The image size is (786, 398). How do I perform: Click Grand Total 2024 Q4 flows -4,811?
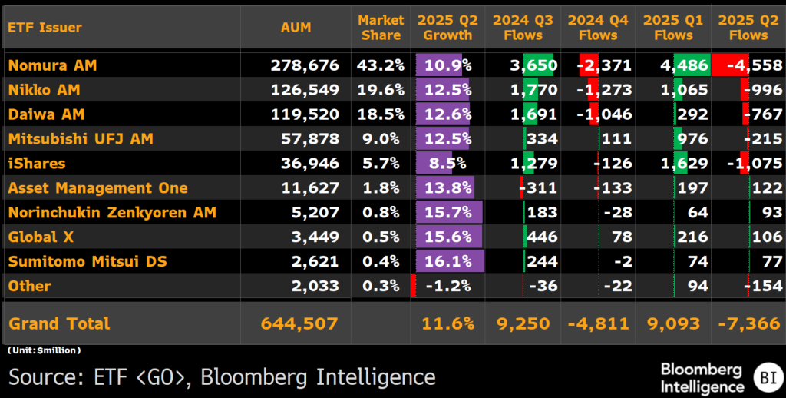pyautogui.click(x=597, y=323)
